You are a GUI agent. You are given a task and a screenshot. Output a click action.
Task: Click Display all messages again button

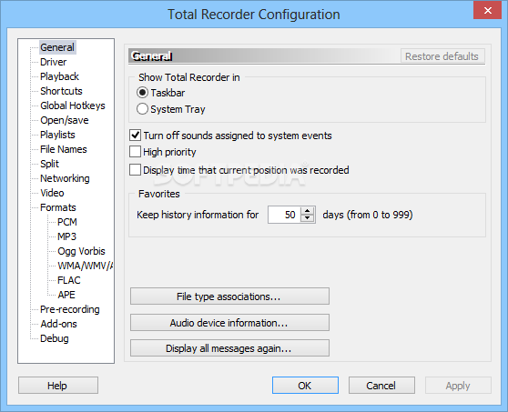pyautogui.click(x=229, y=348)
